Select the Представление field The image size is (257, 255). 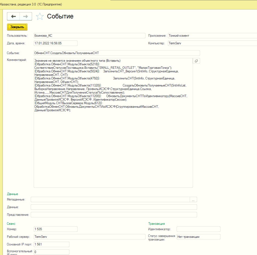(x=114, y=215)
